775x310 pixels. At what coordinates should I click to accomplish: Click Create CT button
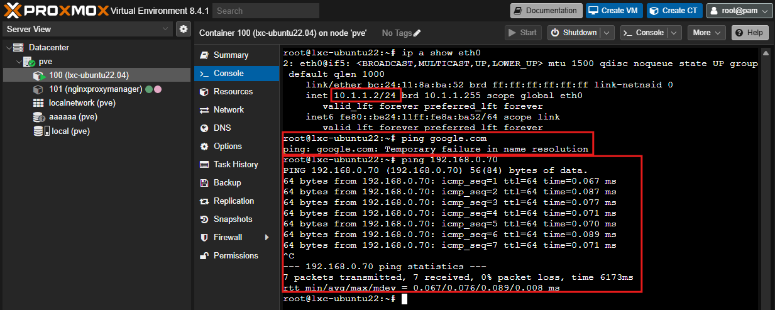pos(674,11)
